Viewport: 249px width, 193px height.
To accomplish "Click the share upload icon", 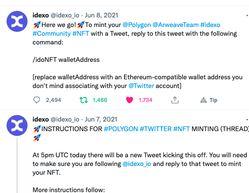I will click(x=175, y=100).
